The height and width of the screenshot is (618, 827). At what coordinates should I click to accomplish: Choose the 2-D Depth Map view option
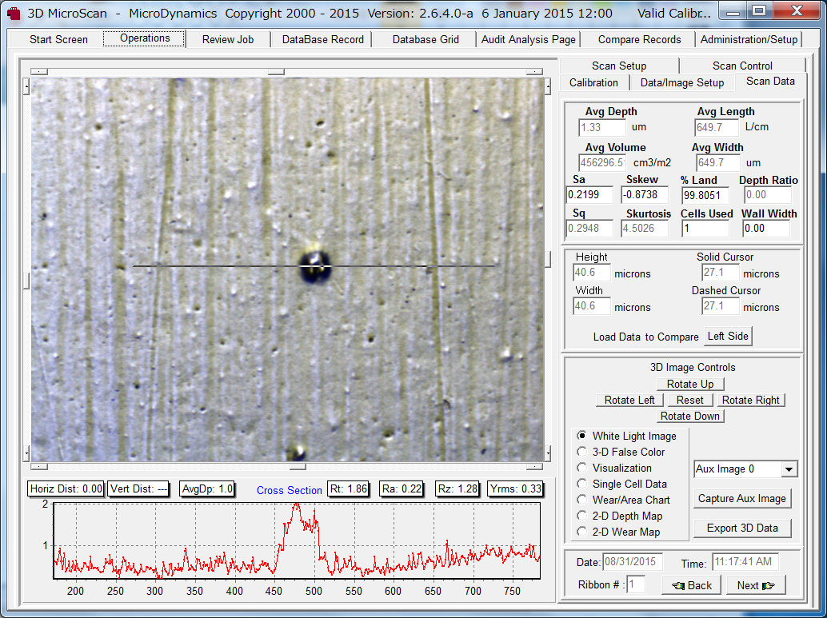(x=582, y=516)
